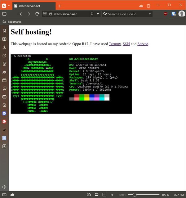The image size is (186, 198).
Task: Open the Translate panel
Action: (4, 72)
